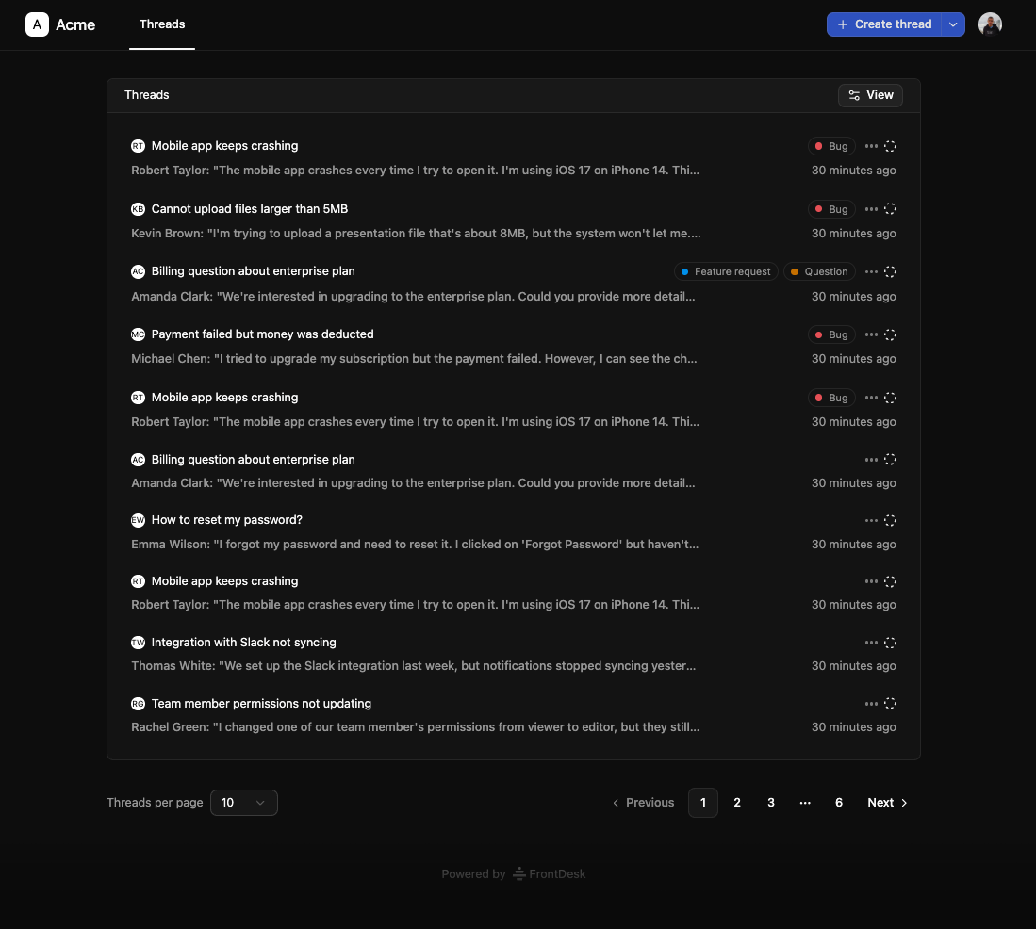Select the Threads tab in header

pyautogui.click(x=162, y=24)
